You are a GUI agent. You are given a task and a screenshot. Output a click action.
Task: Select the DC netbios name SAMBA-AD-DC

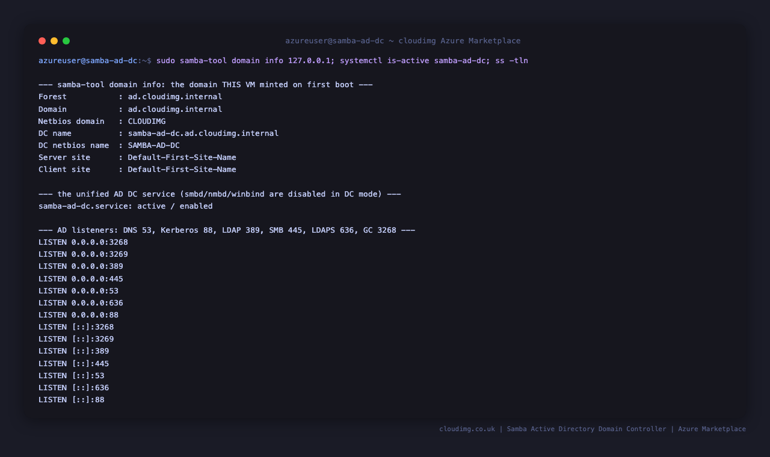pyautogui.click(x=154, y=146)
